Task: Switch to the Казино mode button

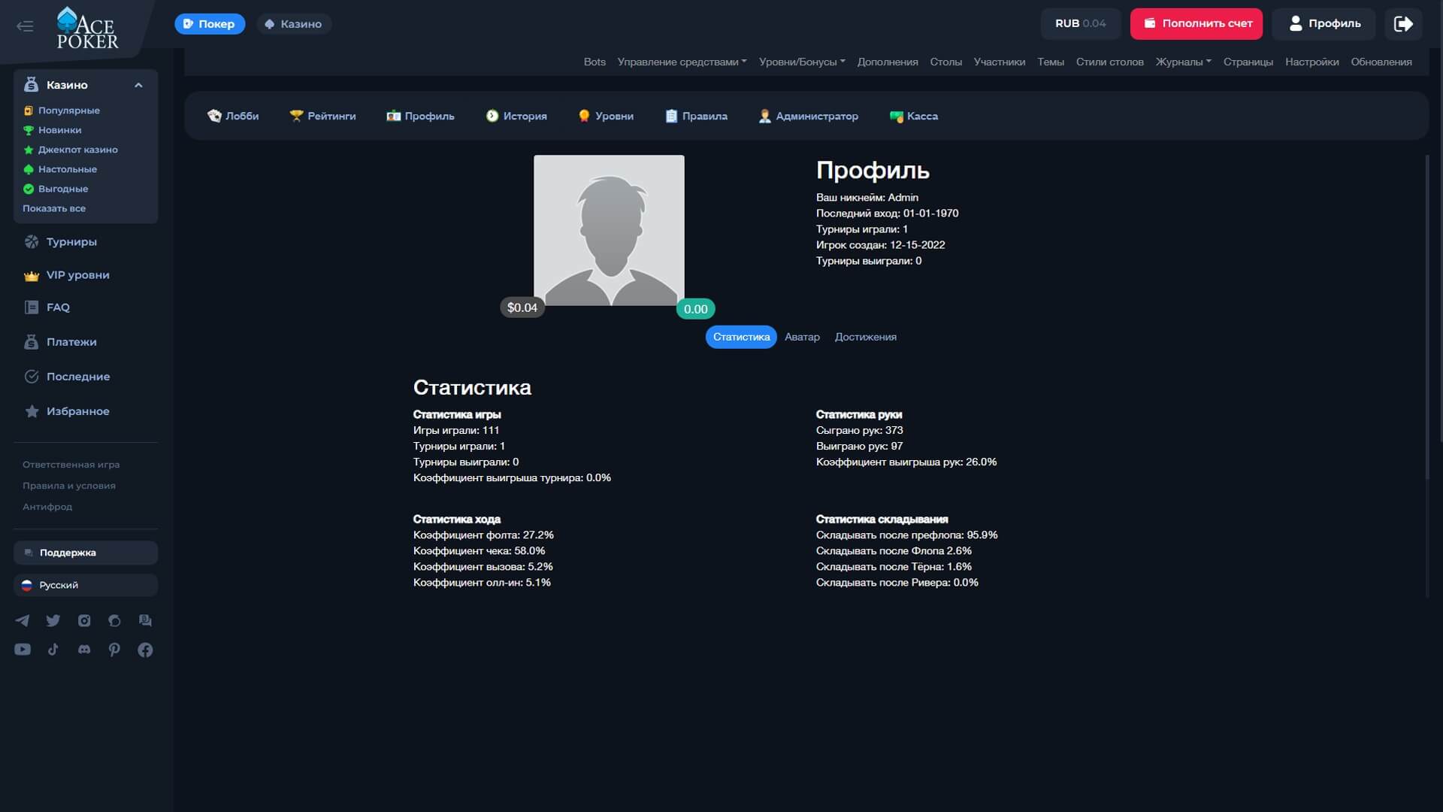Action: click(294, 24)
